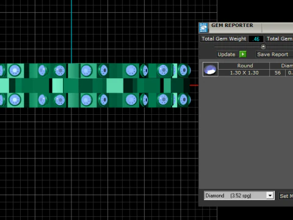This screenshot has height=220, width=293.
Task: Click the .46 total weight value field
Action: pos(256,38)
